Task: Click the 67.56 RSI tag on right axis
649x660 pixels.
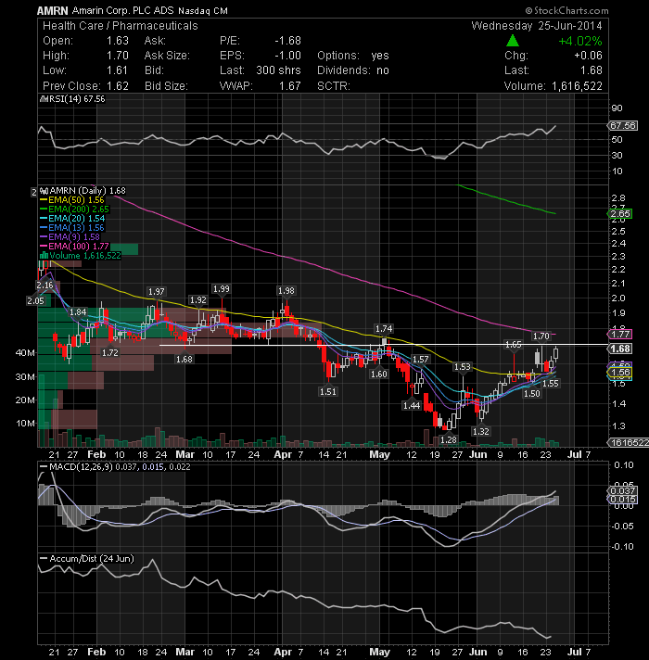Action: [623, 125]
